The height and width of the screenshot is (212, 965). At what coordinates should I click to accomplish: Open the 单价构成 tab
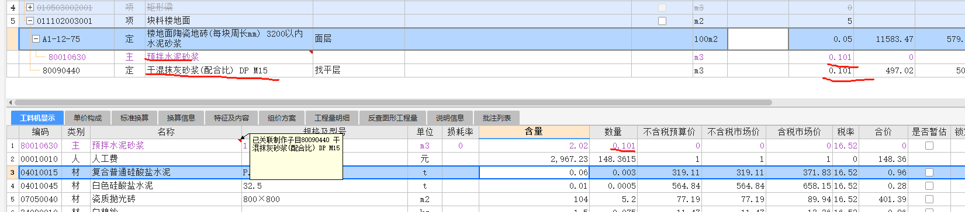[88, 118]
